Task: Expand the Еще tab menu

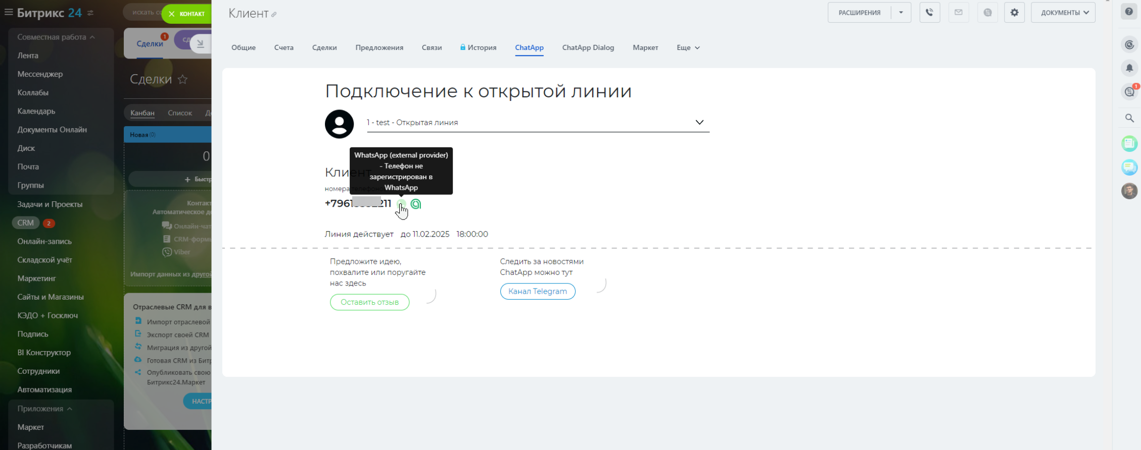Action: tap(688, 47)
